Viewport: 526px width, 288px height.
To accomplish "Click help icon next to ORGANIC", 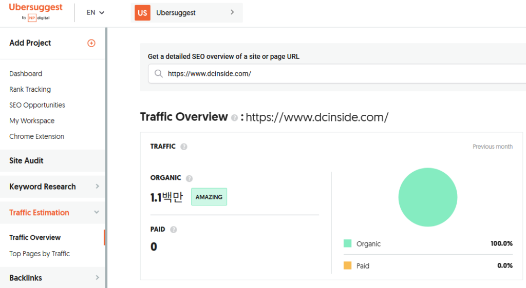I will 189,178.
